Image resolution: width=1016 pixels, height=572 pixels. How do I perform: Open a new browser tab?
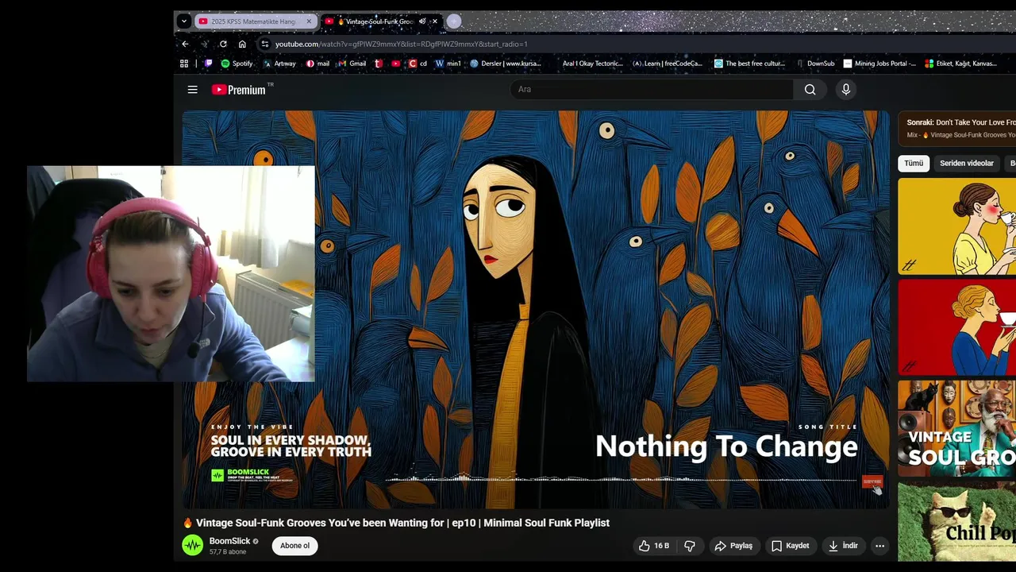tap(453, 21)
